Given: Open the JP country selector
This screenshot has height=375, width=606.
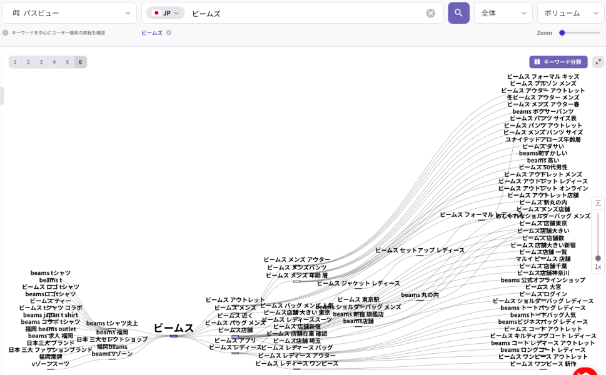Looking at the screenshot, I should 165,13.
